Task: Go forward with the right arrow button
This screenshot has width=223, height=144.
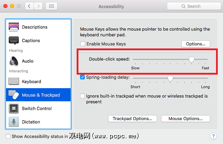Action: coord(39,6)
